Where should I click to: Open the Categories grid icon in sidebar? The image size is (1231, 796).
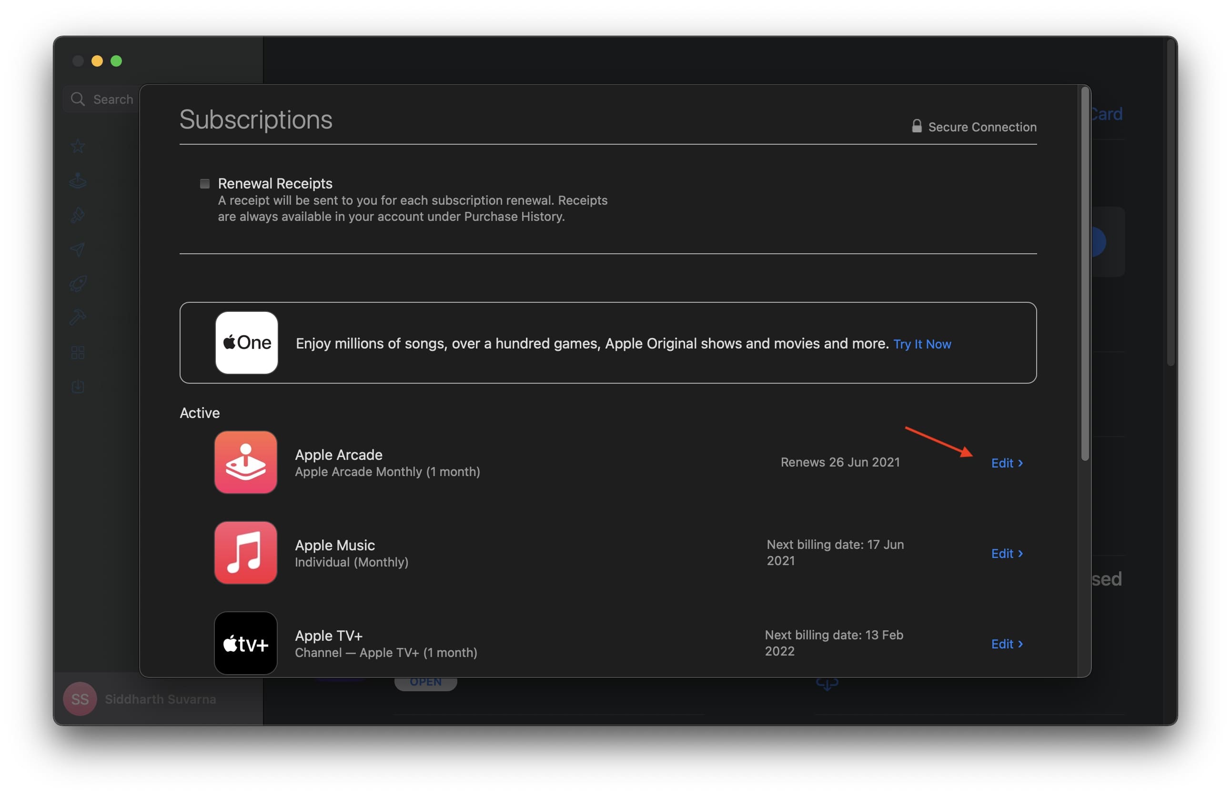coord(78,352)
